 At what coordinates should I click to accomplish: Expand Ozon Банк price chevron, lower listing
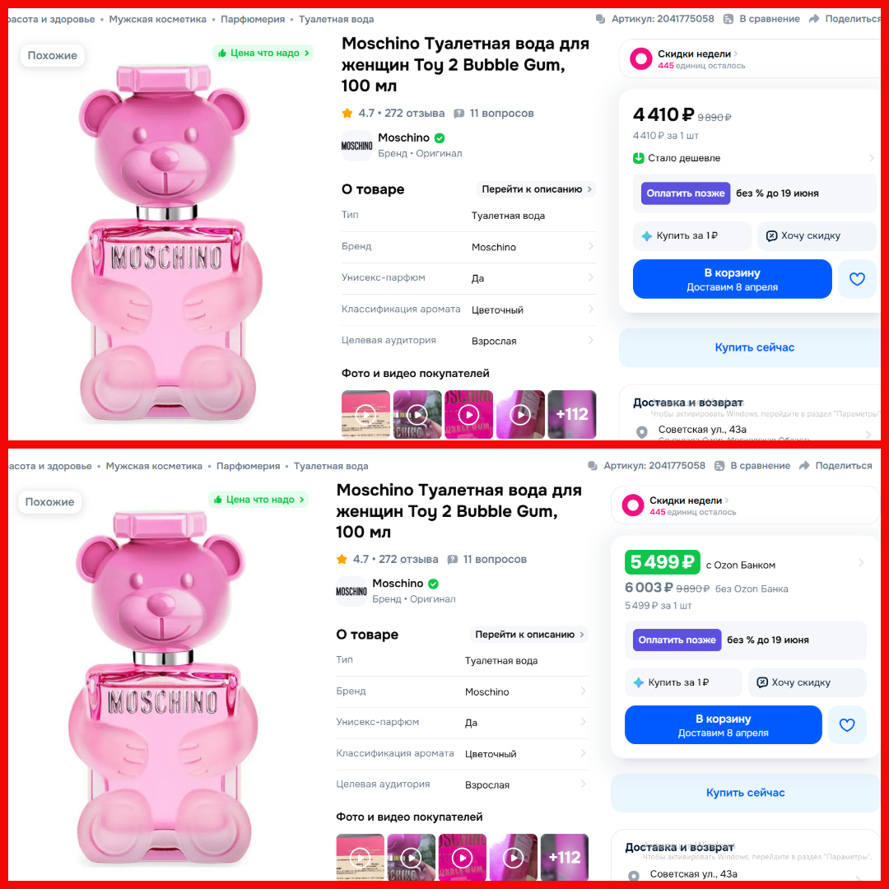[861, 562]
